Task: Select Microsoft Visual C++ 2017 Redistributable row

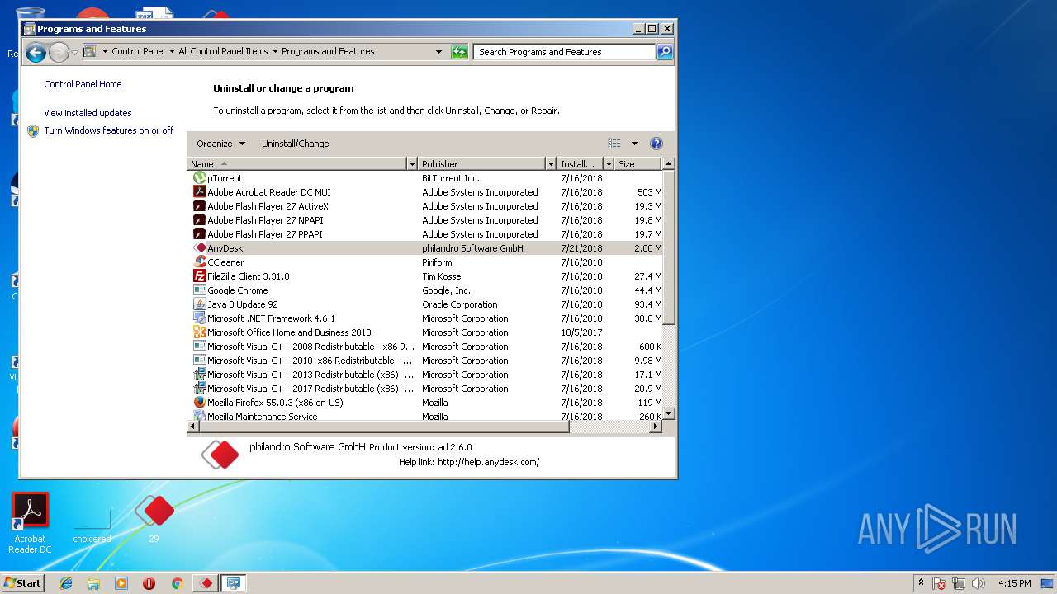Action: click(x=425, y=389)
